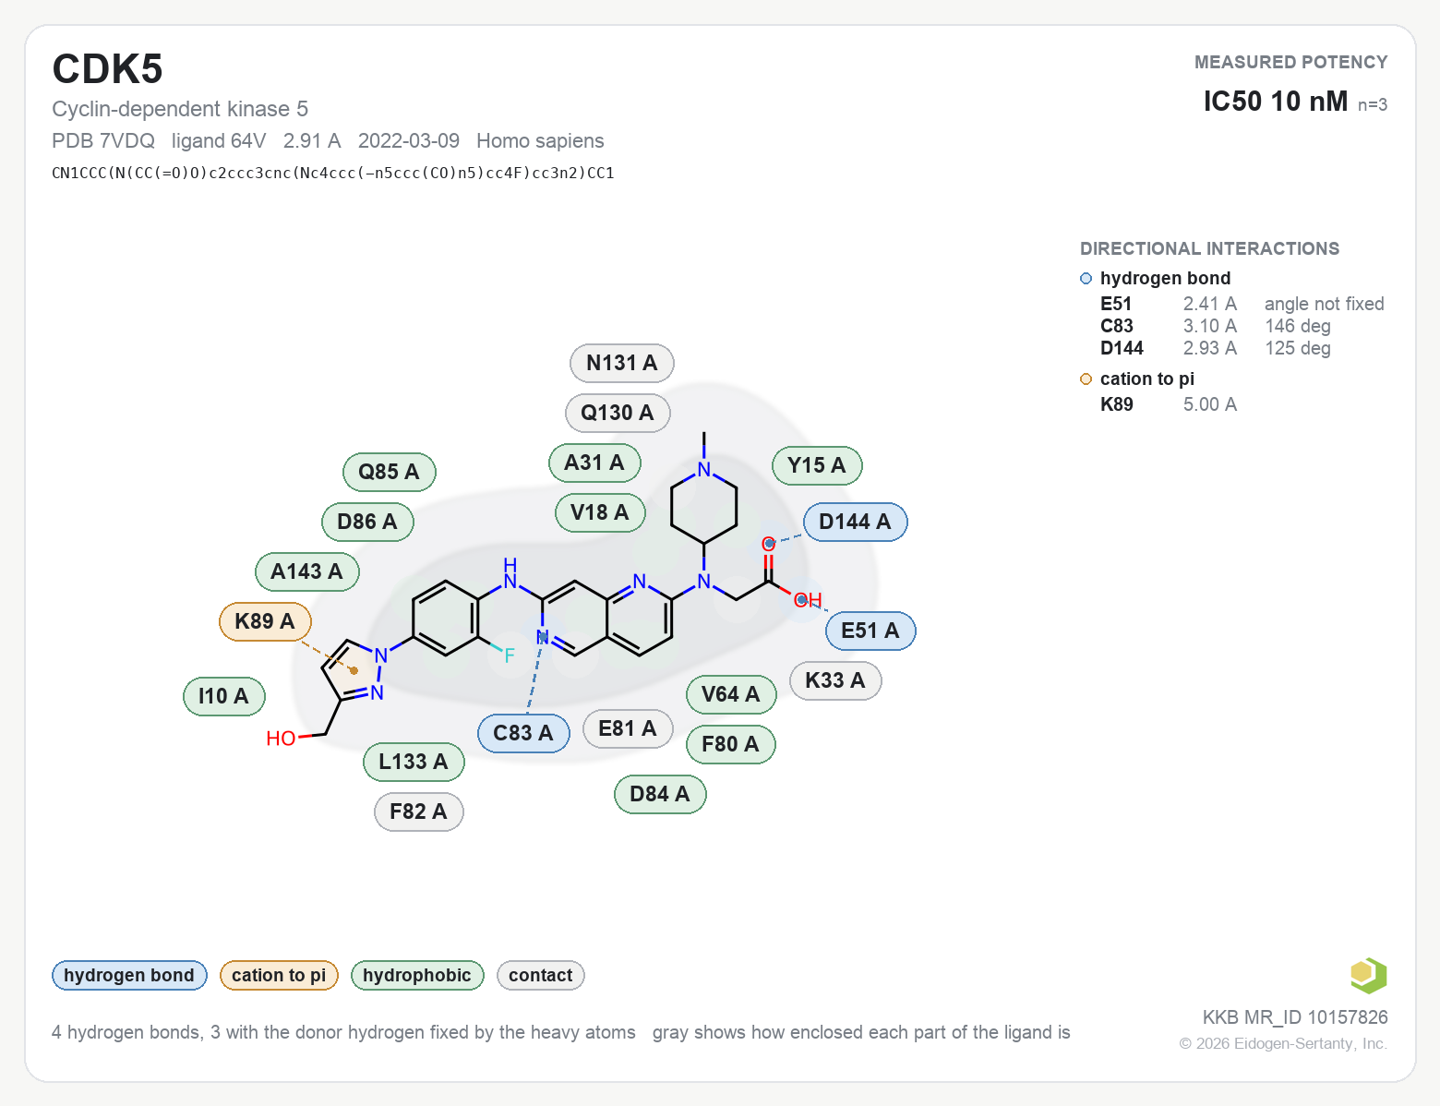Click the ligand SMILES string
1440x1106 pixels.
coord(333,173)
